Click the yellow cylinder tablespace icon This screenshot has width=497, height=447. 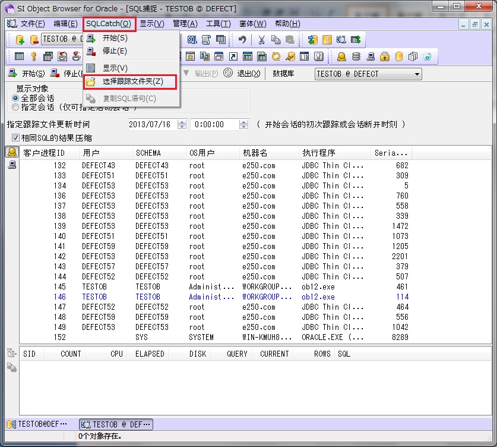tap(399, 57)
